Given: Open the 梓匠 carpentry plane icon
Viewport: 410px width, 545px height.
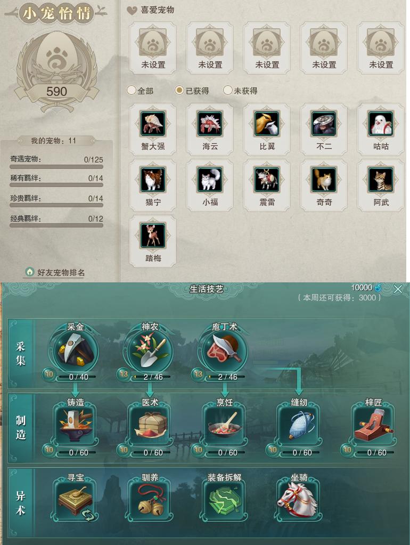Looking at the screenshot, I should (373, 426).
